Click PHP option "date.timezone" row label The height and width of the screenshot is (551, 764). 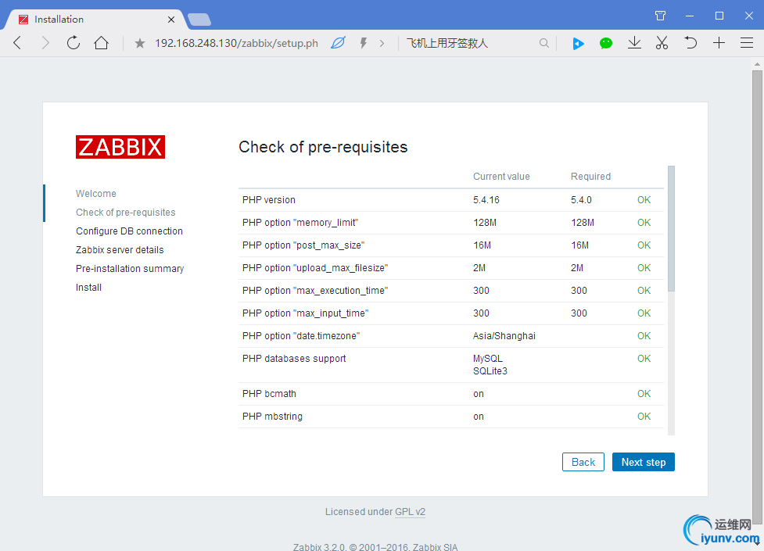pyautogui.click(x=301, y=335)
